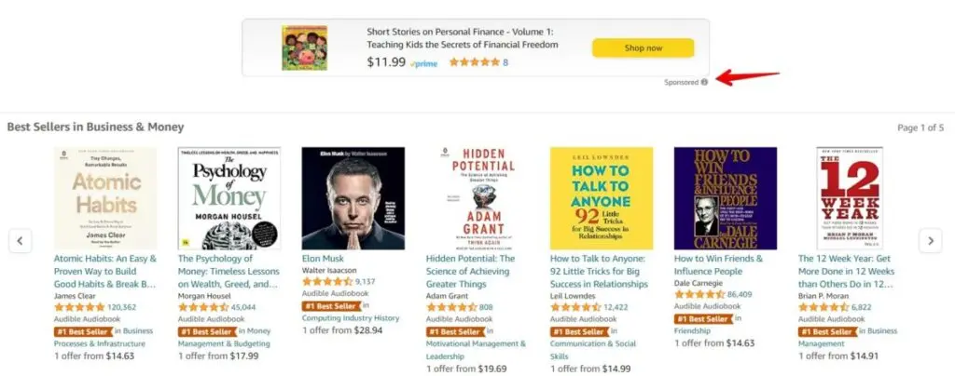Click Hidden Potential star rating
Screen dimensions: 955x376
[451, 306]
